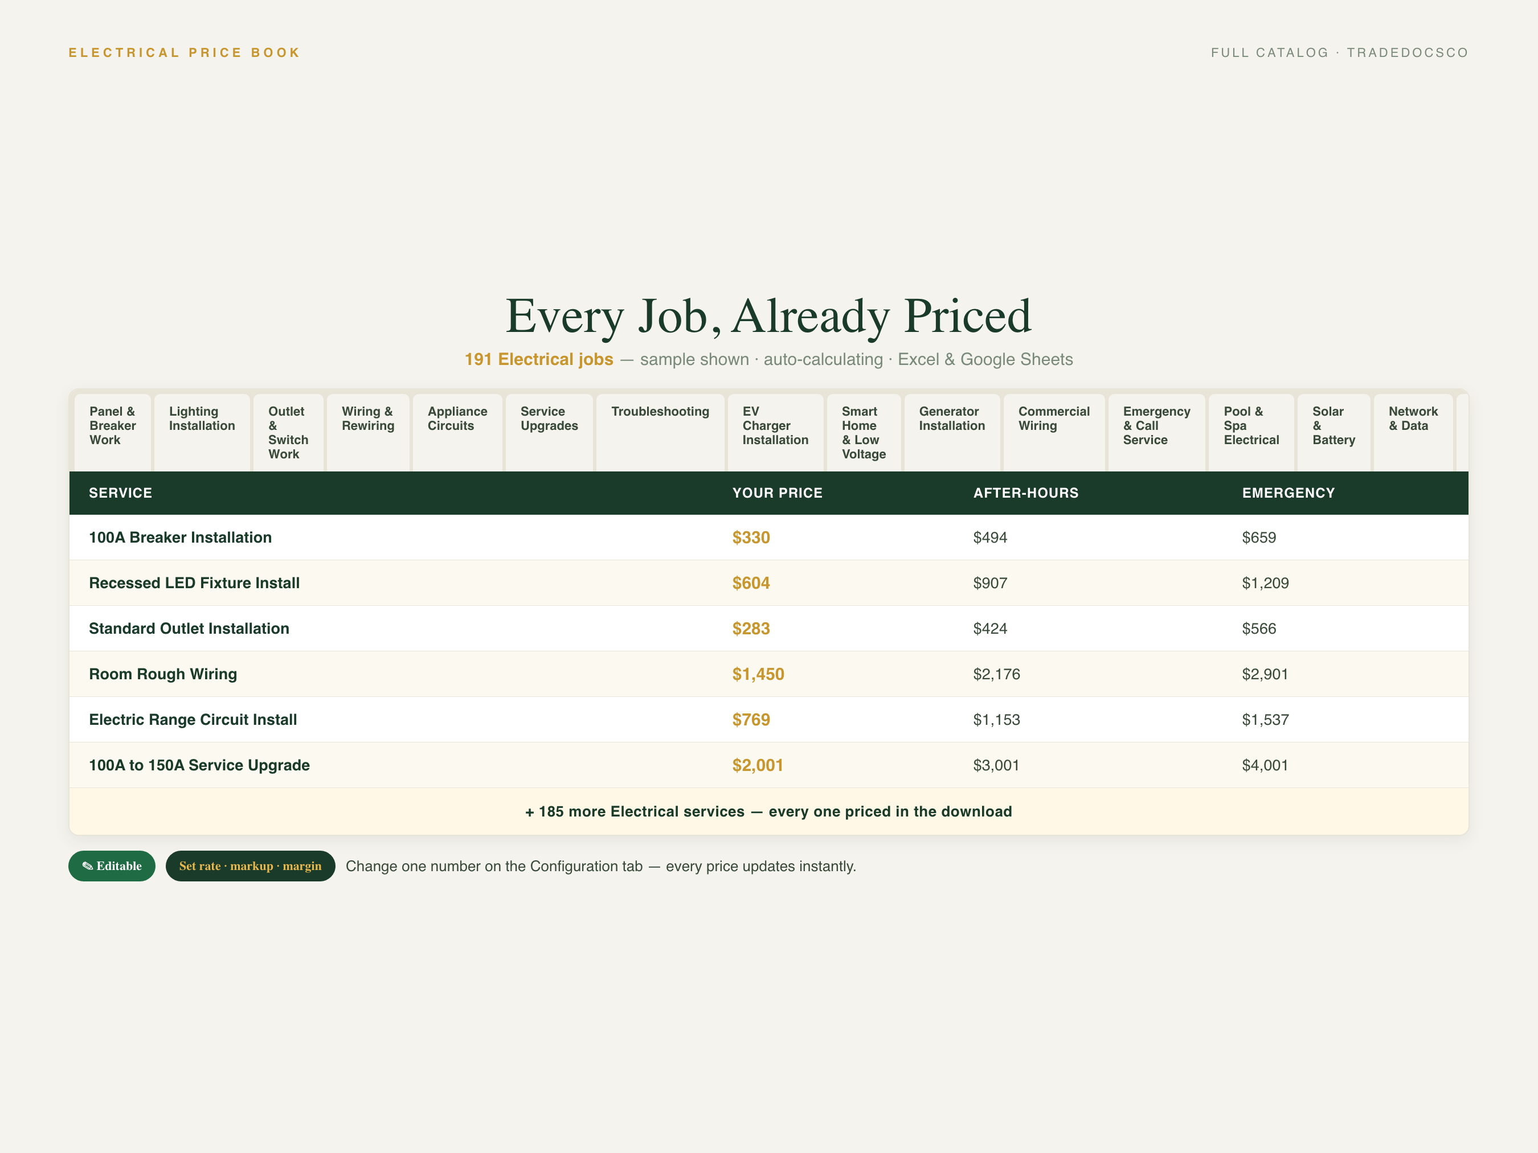Image resolution: width=1538 pixels, height=1153 pixels.
Task: Click the $4,001 emergency value
Action: click(x=1266, y=765)
